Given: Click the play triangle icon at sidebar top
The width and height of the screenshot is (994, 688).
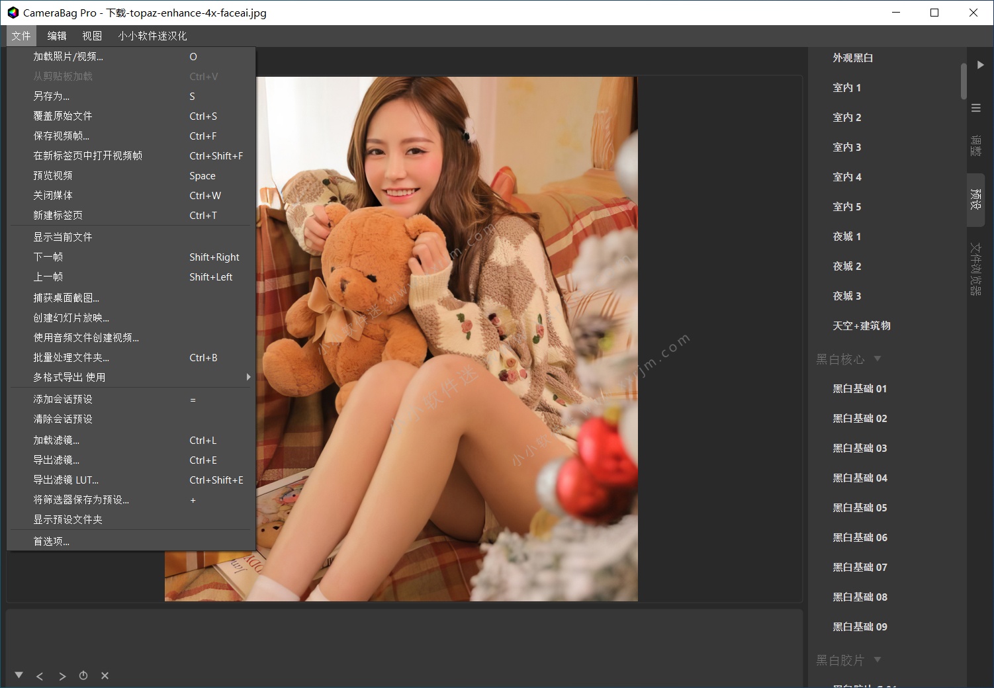Looking at the screenshot, I should tap(980, 65).
